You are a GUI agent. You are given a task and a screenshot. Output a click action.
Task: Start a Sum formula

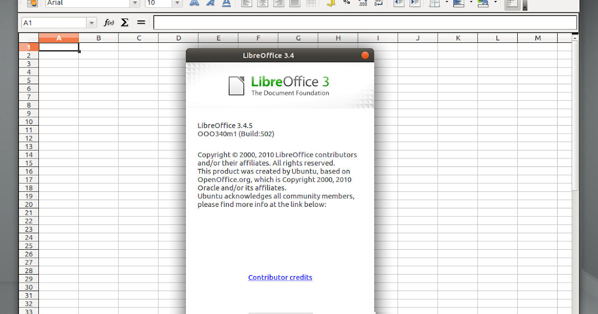click(124, 22)
